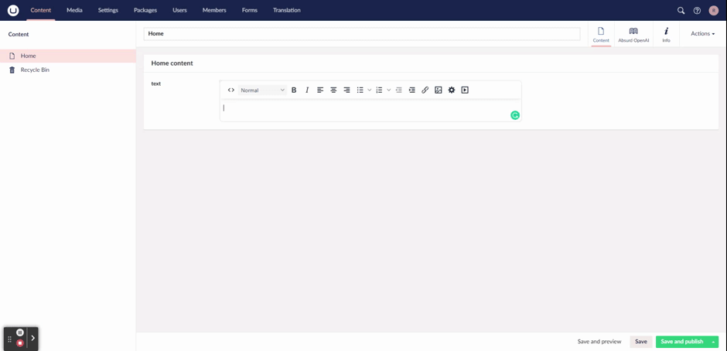Toggle bold formatting
The height and width of the screenshot is (351, 727).
[294, 90]
